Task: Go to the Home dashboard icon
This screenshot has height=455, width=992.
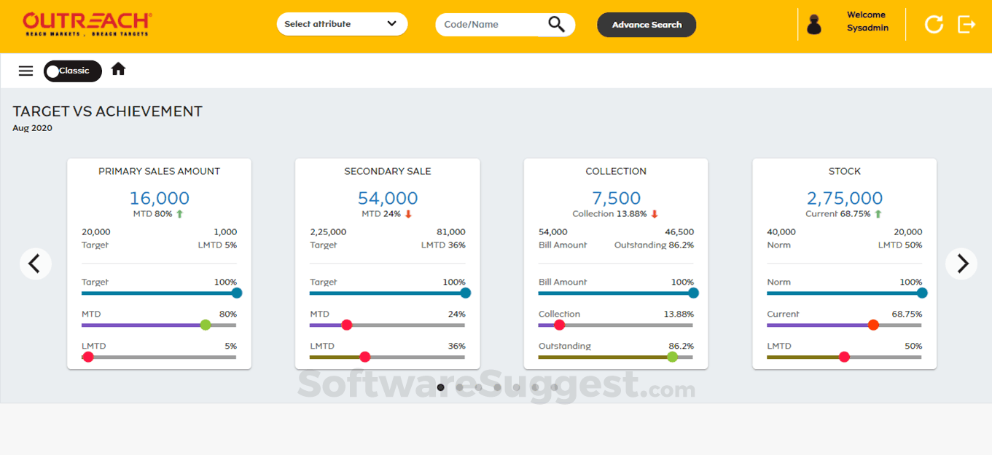Action: (x=118, y=69)
